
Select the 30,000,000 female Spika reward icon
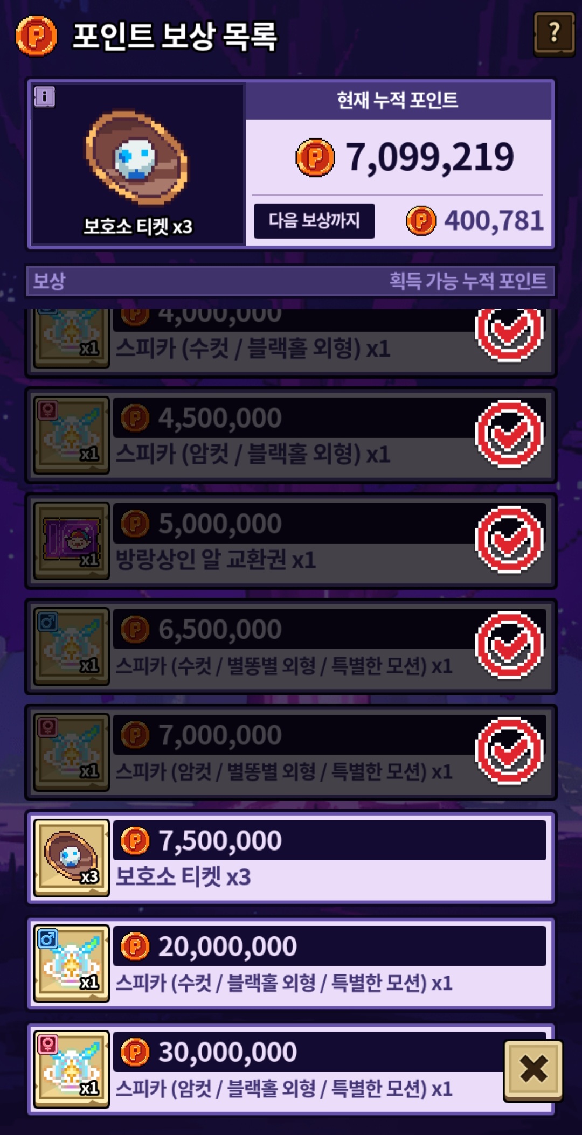pos(72,1069)
